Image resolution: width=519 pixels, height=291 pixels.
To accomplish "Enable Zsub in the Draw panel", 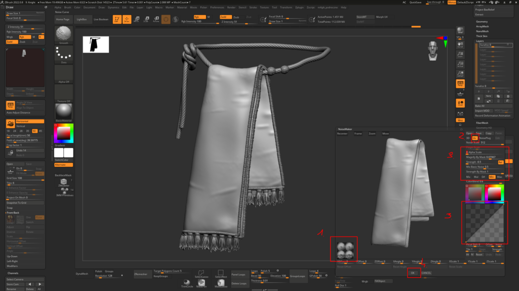I will (x=22, y=42).
